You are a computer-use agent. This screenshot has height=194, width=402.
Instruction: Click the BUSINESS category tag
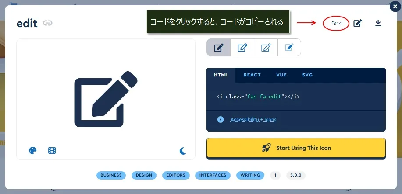coord(111,175)
